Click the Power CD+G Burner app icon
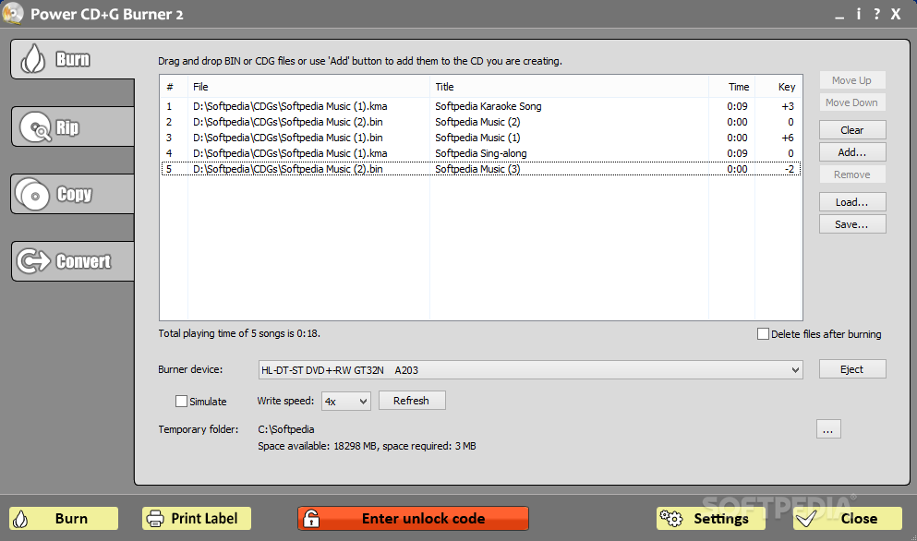 click(x=13, y=14)
